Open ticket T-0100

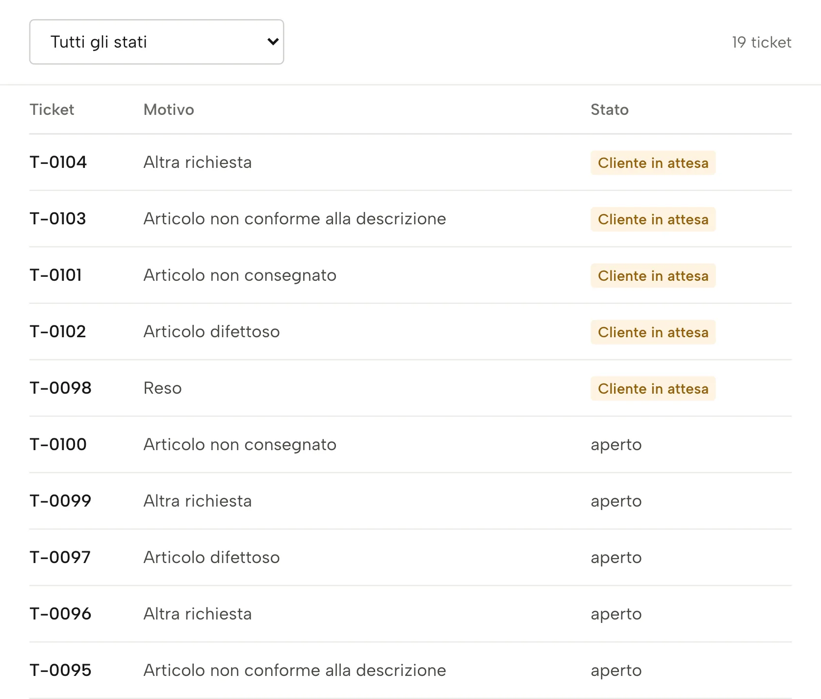tap(58, 444)
